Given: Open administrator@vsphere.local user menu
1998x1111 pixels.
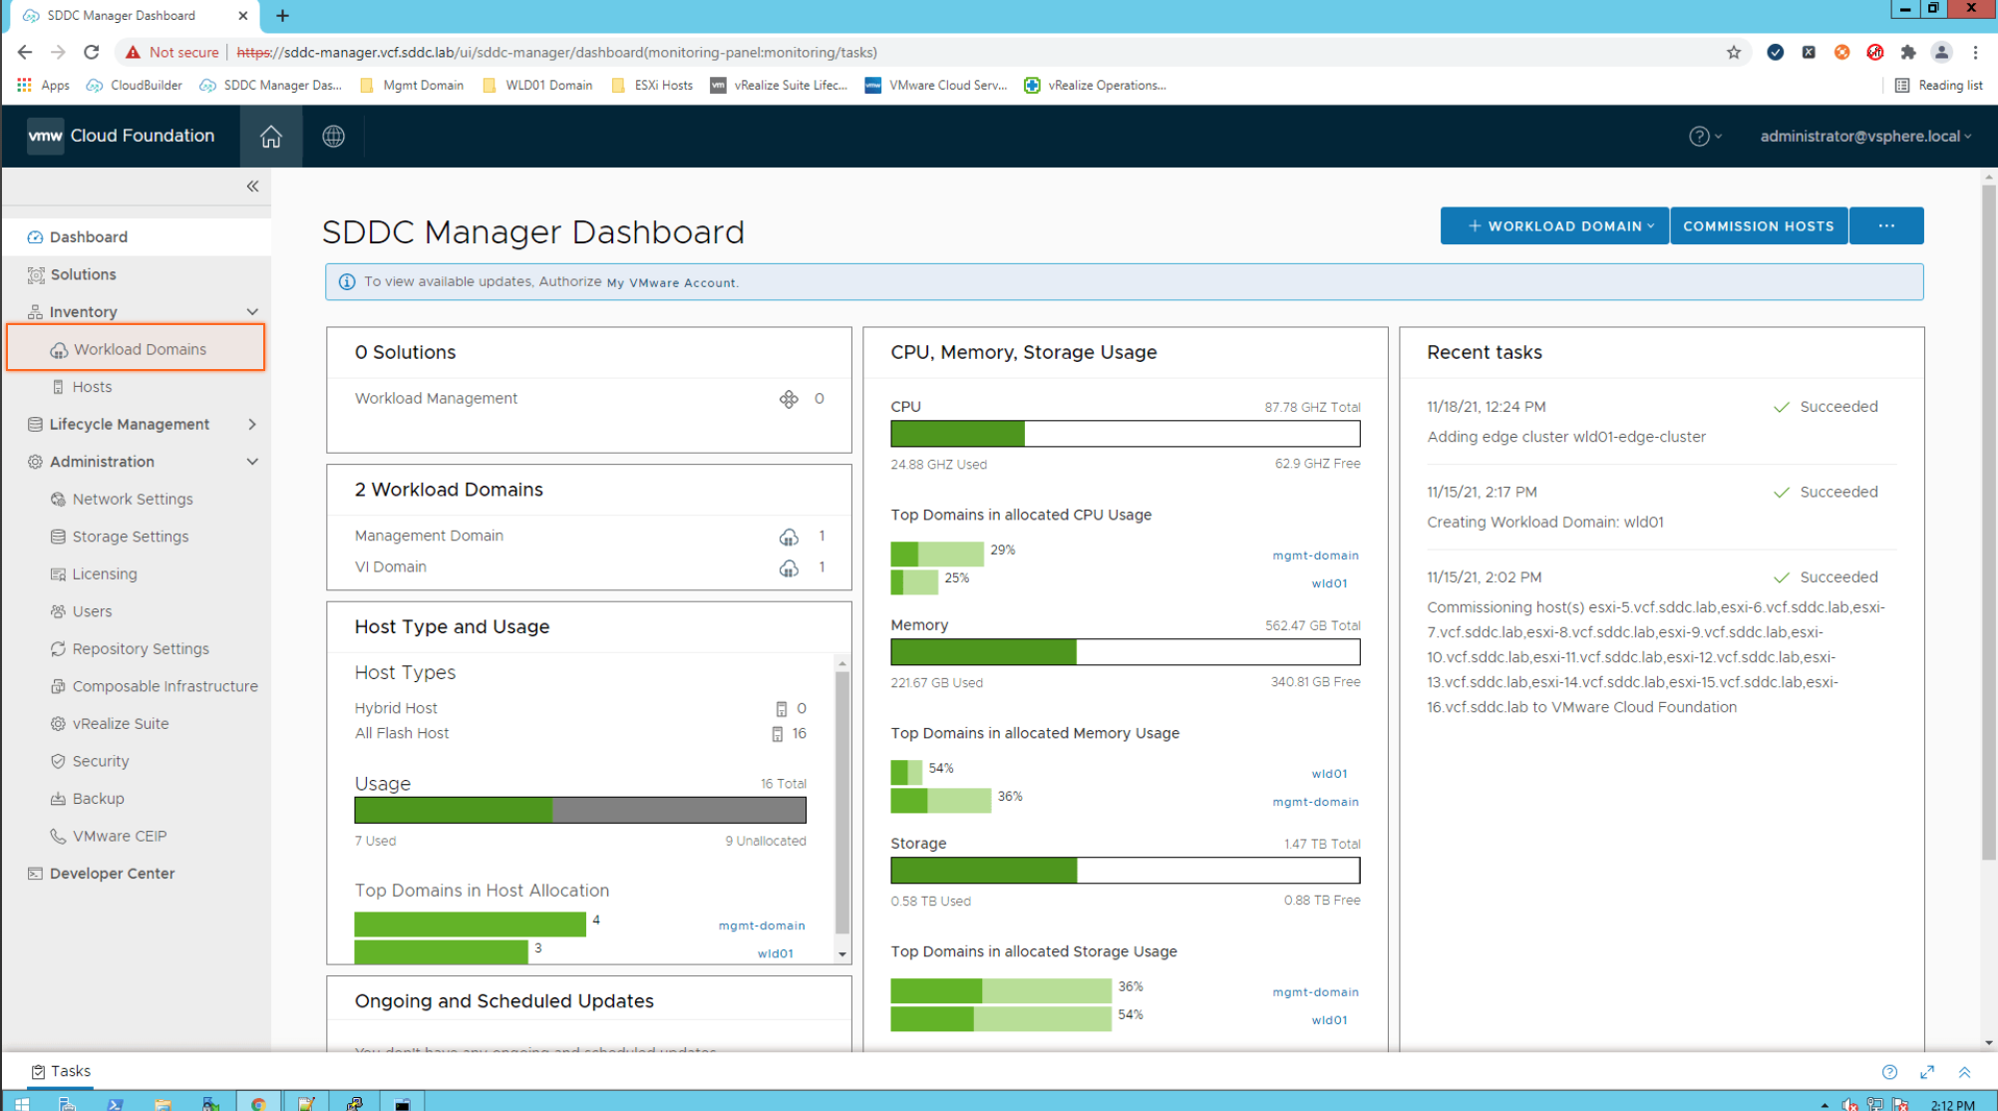Looking at the screenshot, I should pyautogui.click(x=1864, y=137).
